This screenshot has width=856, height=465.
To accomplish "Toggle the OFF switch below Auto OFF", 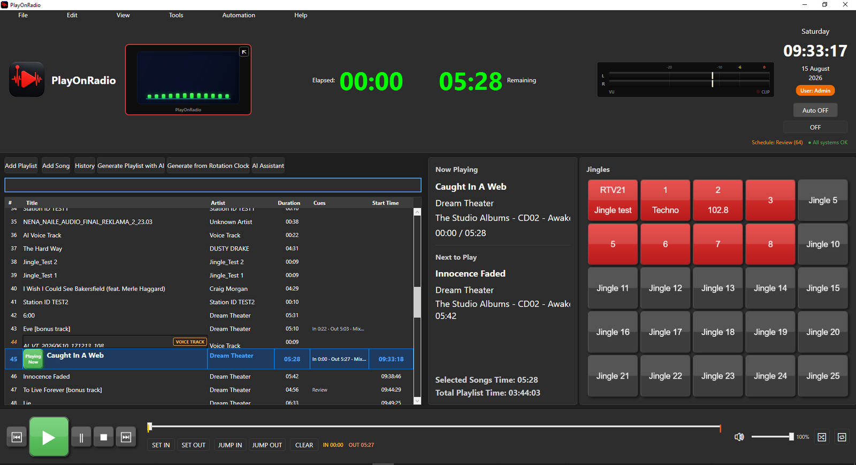I will (815, 127).
